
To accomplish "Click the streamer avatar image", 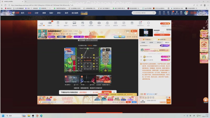I will coord(43,34).
